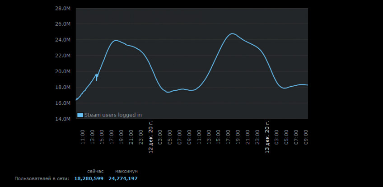
Task: Click the highest peak of the graph line
Action: [232, 34]
